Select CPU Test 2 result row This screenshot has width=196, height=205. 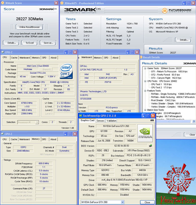(161, 88)
